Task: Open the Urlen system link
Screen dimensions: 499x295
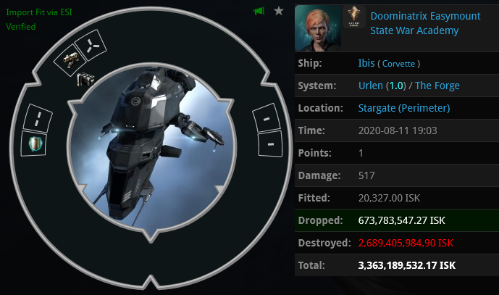Action: coord(370,86)
